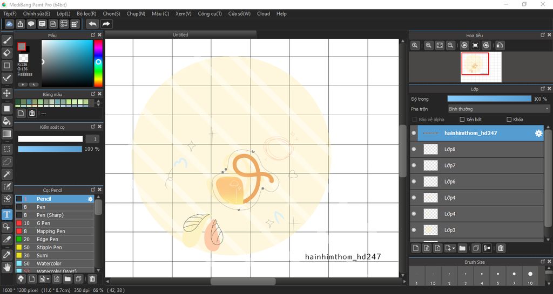553x294 pixels.
Task: Click the speech bubble icon in toolbar
Action: tap(31, 24)
